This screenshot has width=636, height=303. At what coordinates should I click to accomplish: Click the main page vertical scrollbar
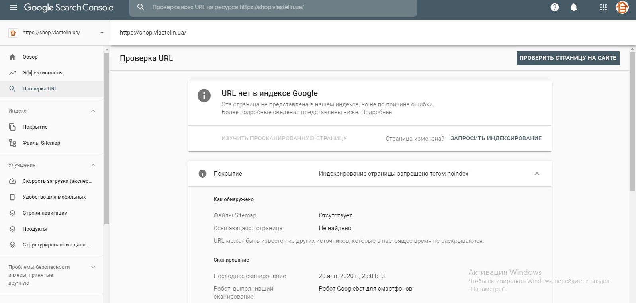(x=632, y=121)
